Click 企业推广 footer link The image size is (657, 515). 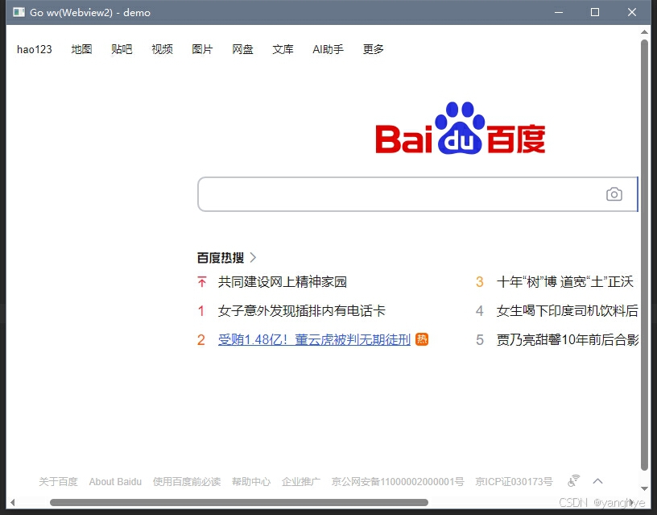(x=301, y=481)
